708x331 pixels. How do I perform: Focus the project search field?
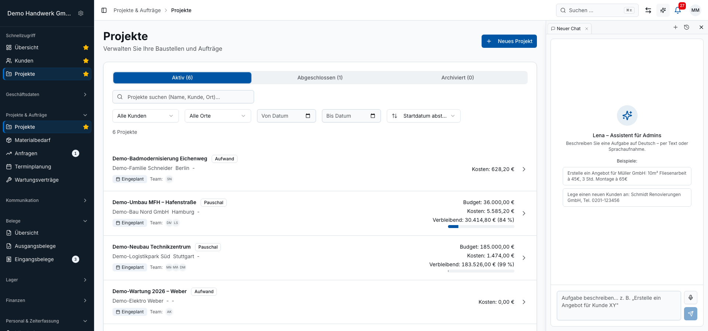pos(183,97)
